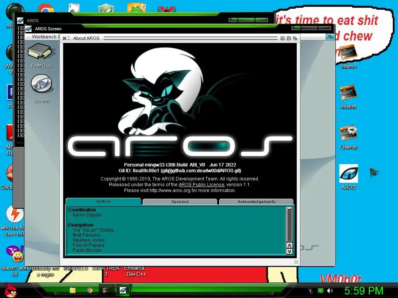The width and height of the screenshot is (398, 298).
Task: Click the Workbench screen depth gadget
Action: 330,37
